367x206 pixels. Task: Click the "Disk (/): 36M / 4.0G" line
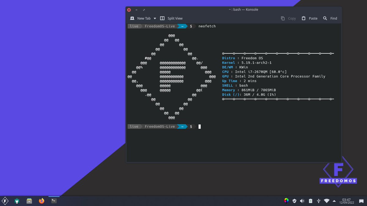pyautogui.click(x=249, y=95)
